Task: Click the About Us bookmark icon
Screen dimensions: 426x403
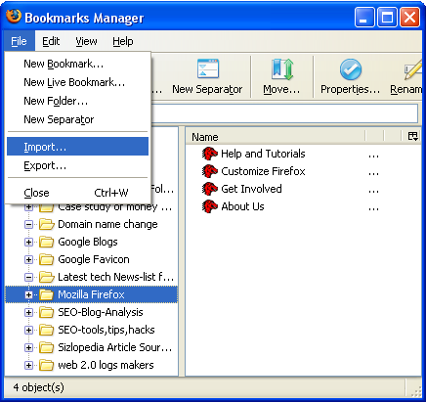Action: pos(209,206)
